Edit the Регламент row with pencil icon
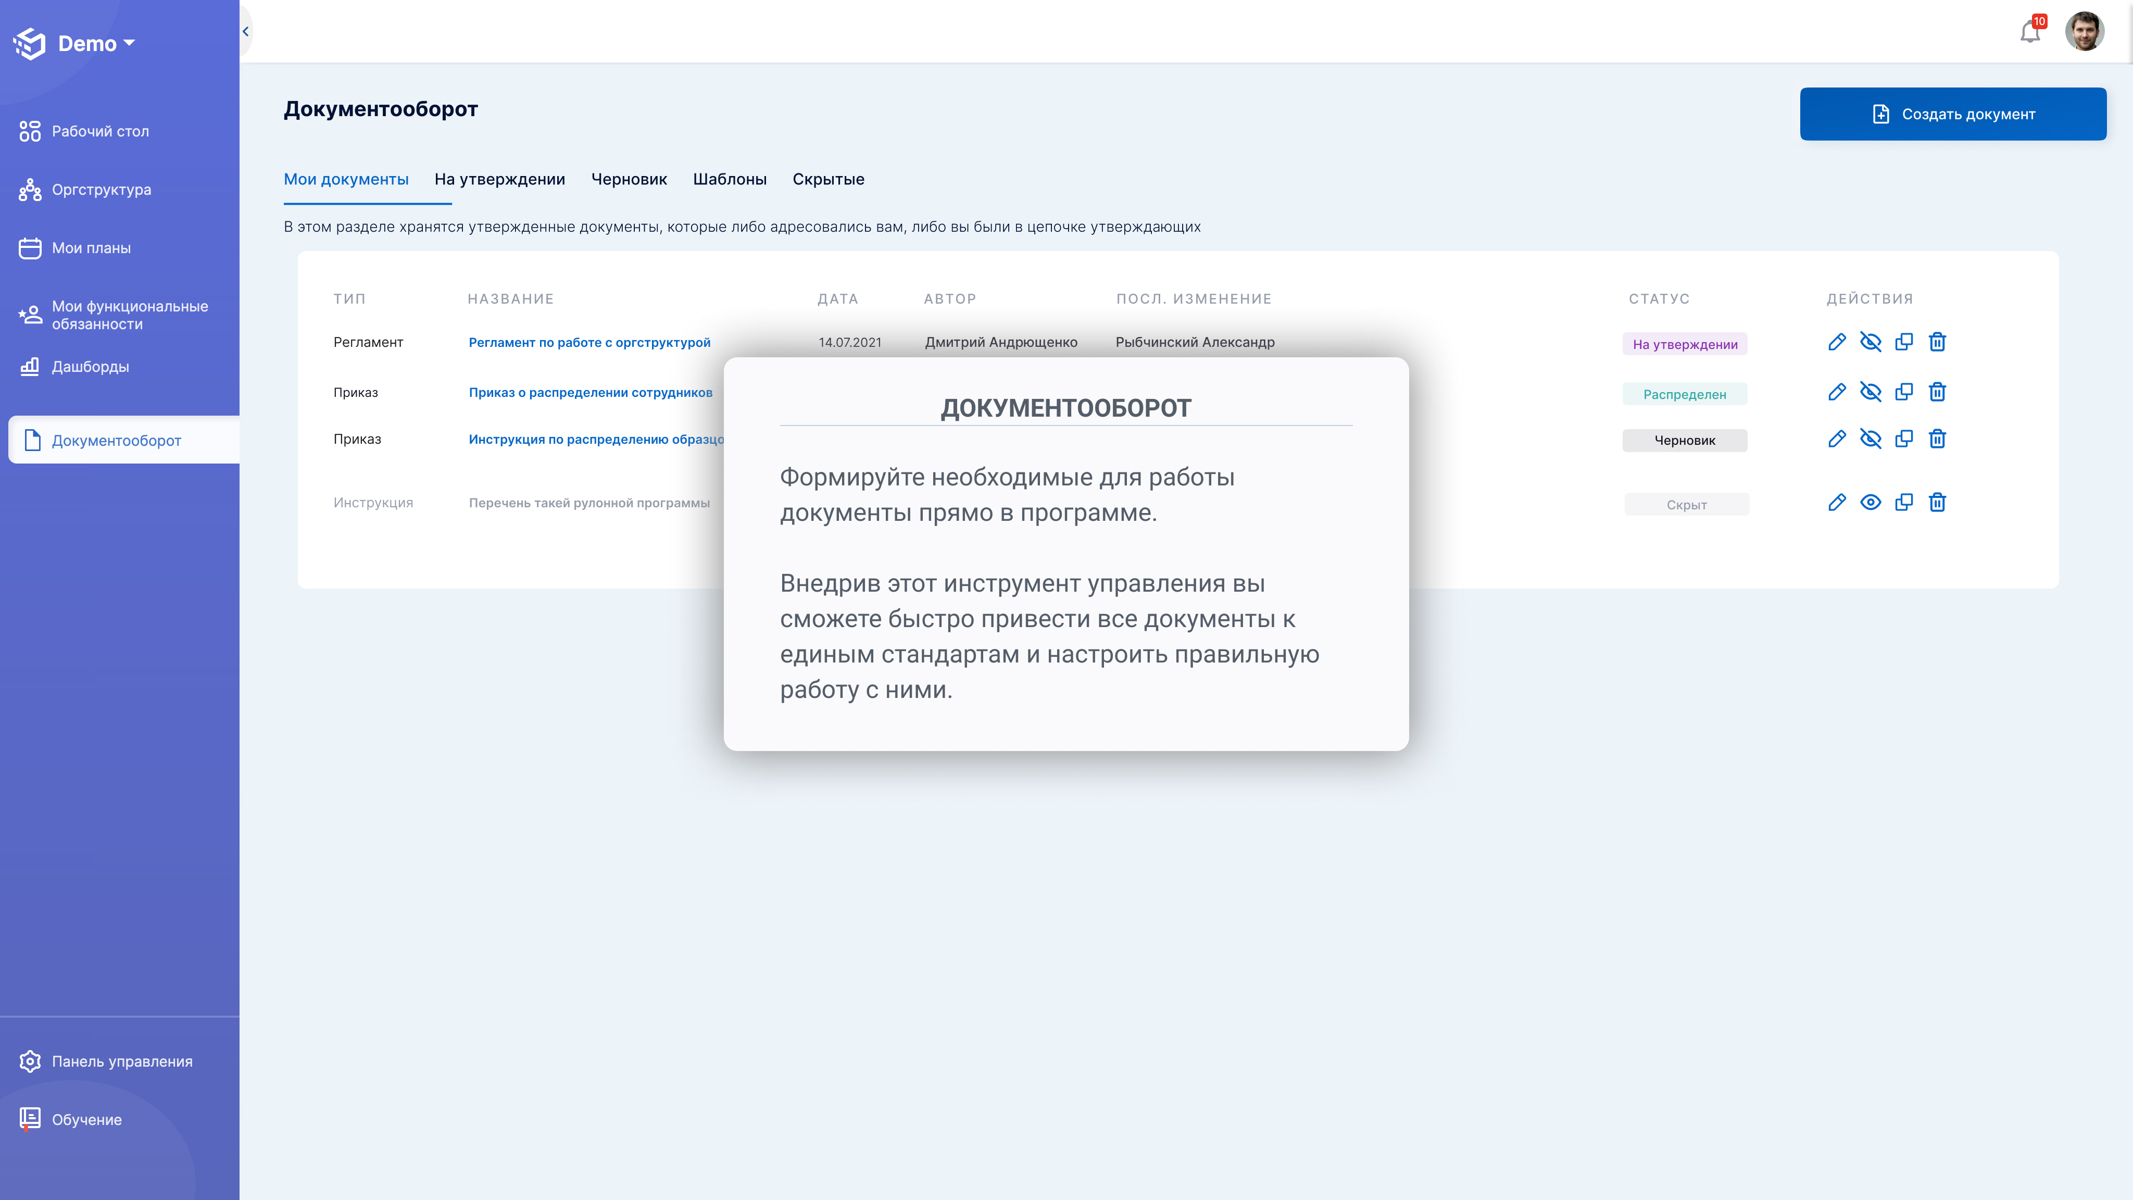2133x1200 pixels. click(x=1837, y=342)
